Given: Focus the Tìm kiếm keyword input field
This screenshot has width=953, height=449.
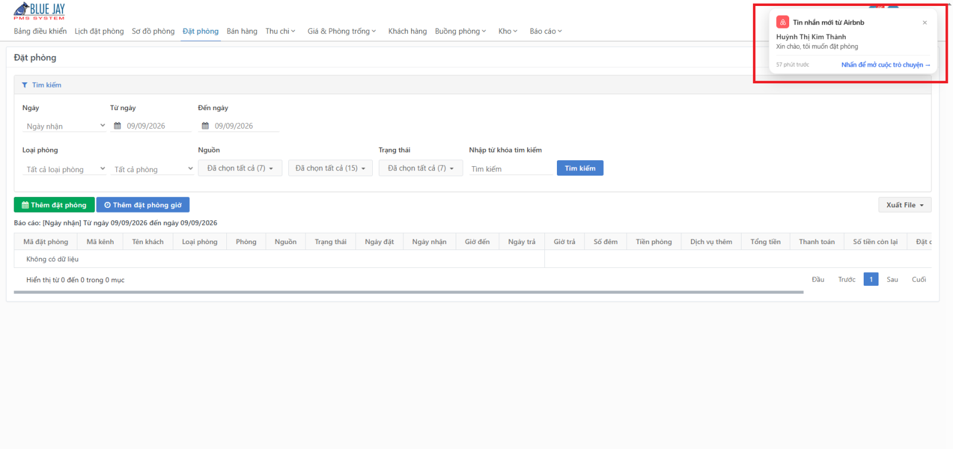Looking at the screenshot, I should [x=511, y=169].
